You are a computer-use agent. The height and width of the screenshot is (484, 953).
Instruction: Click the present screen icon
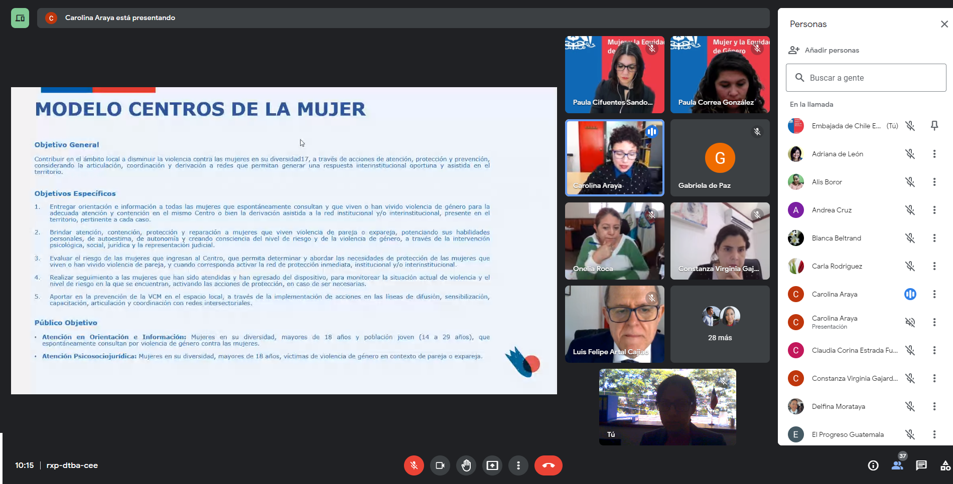pos(492,465)
